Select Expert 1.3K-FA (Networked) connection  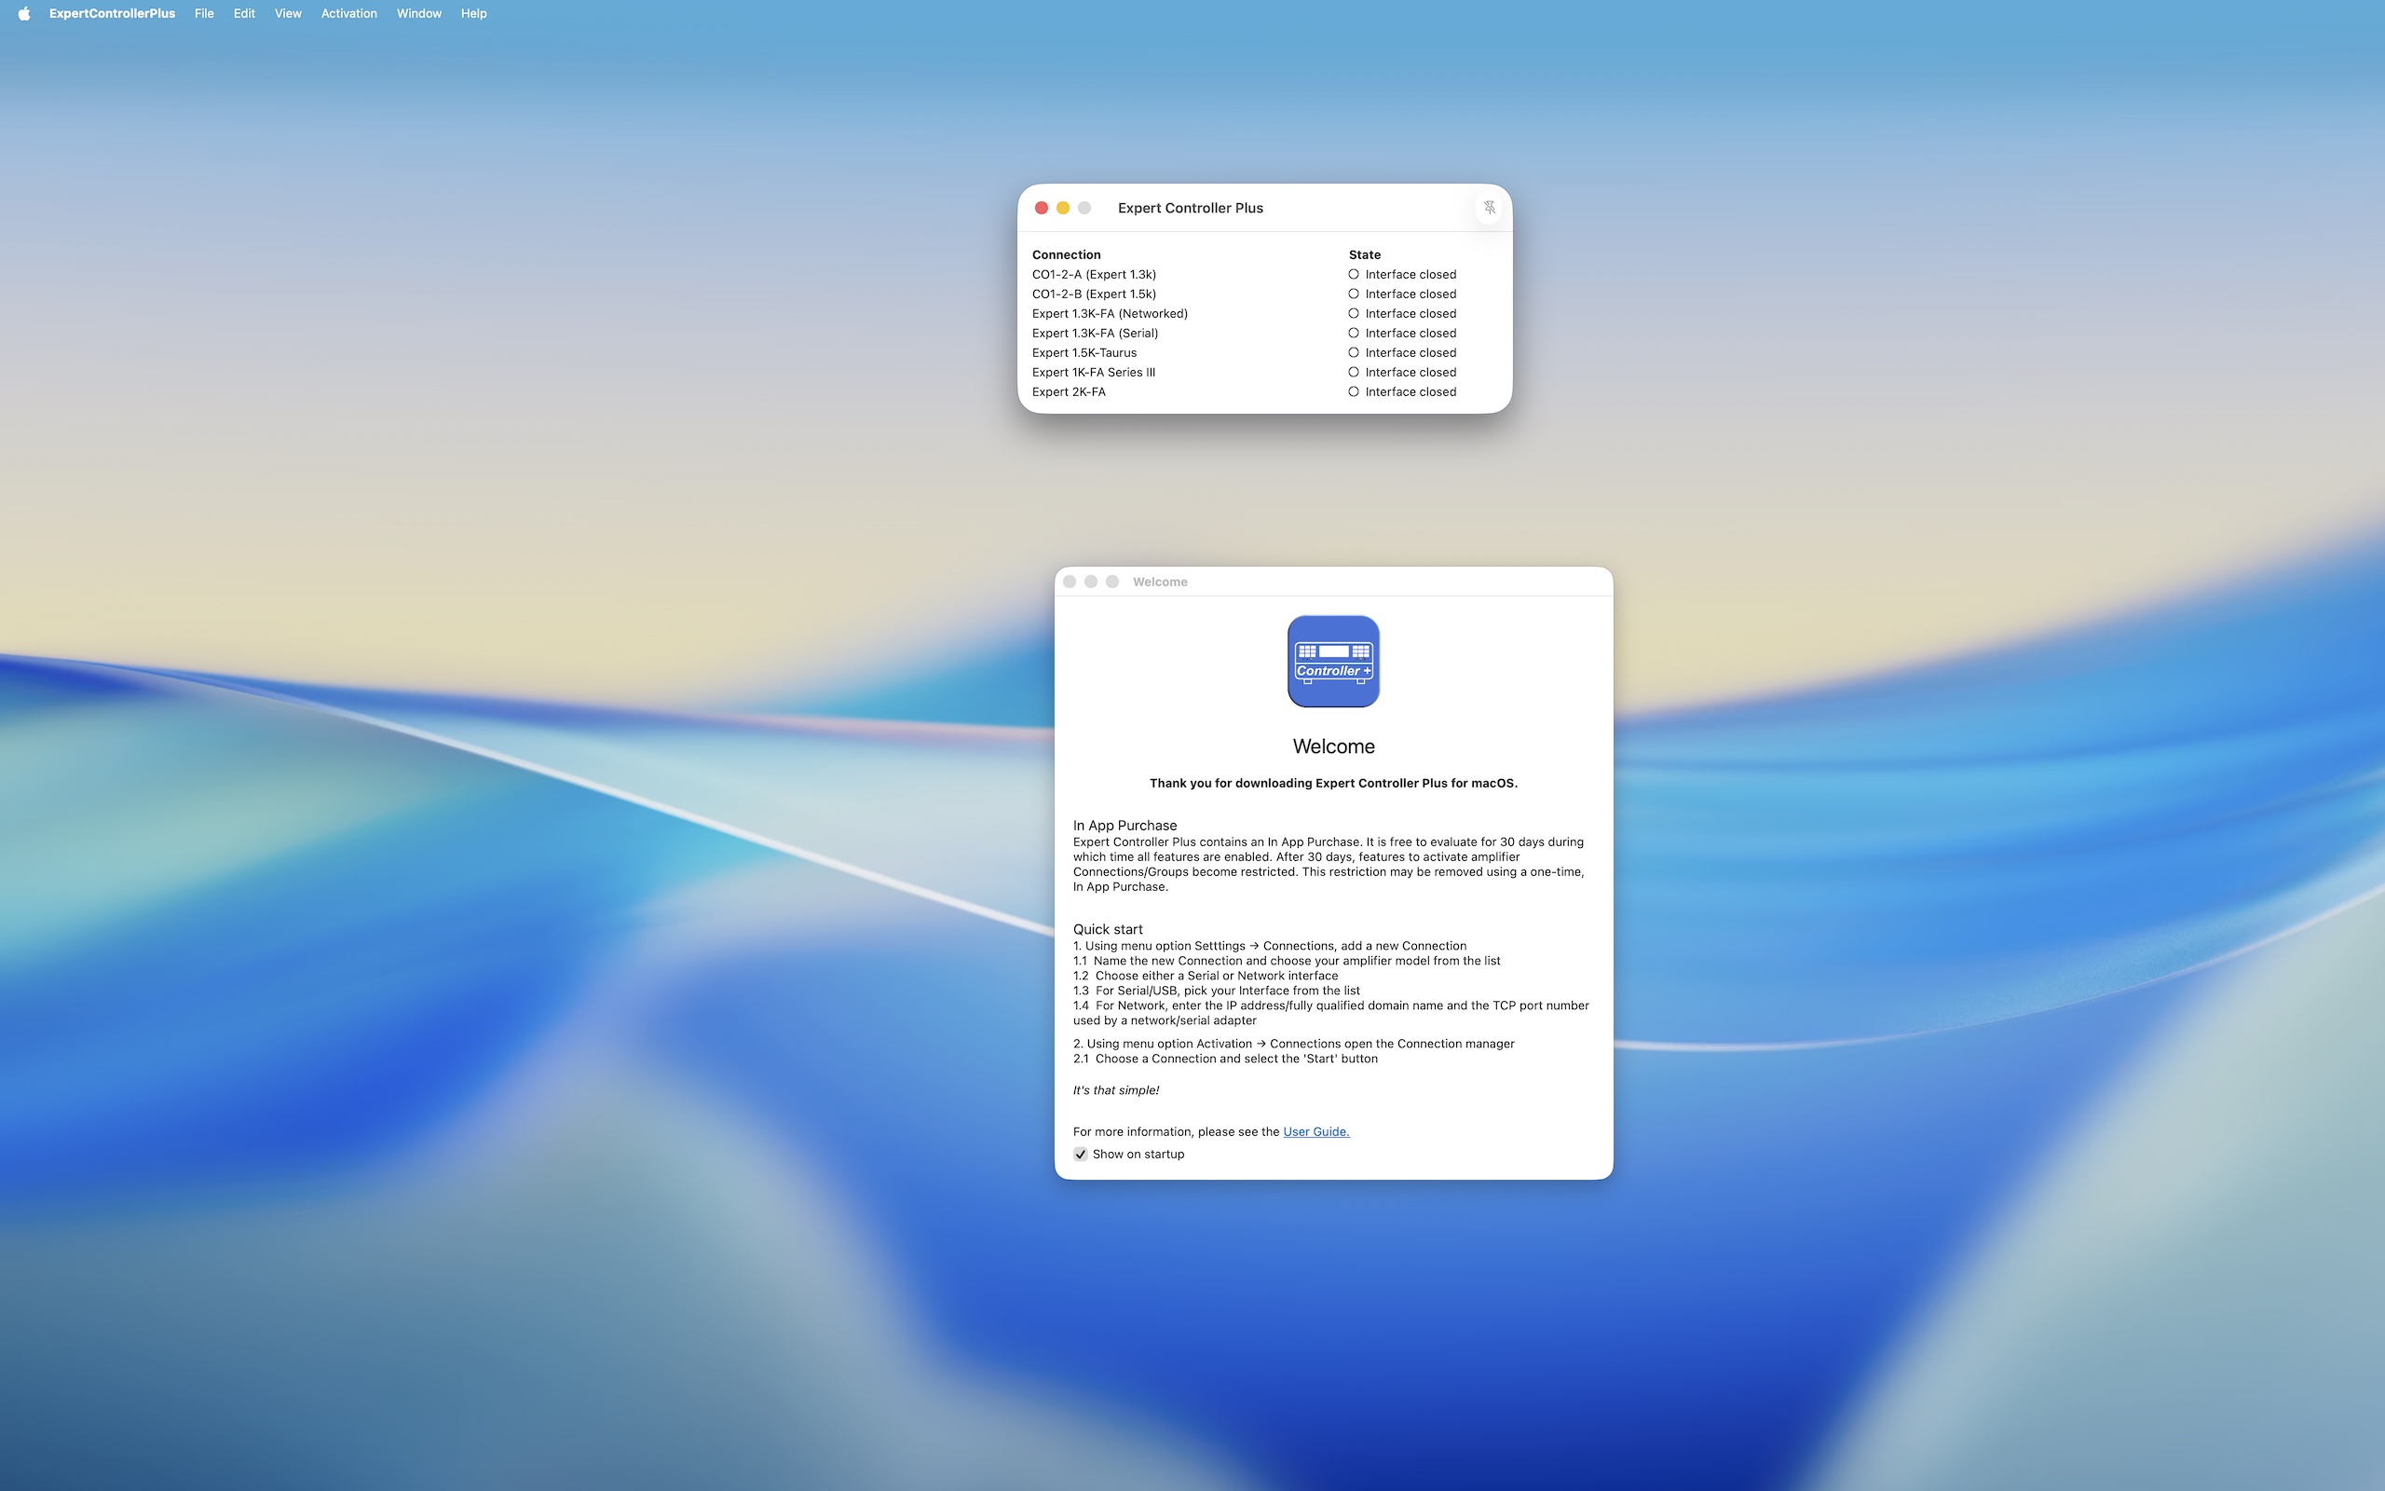(x=1110, y=314)
